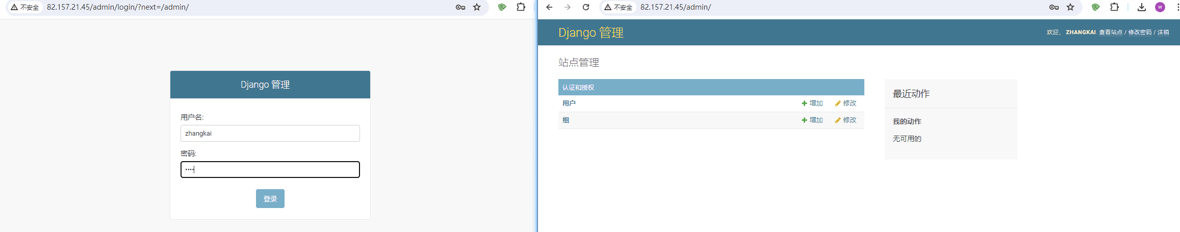Open the green shield extension in left window
This screenshot has height=232, width=1180.
pyautogui.click(x=502, y=7)
